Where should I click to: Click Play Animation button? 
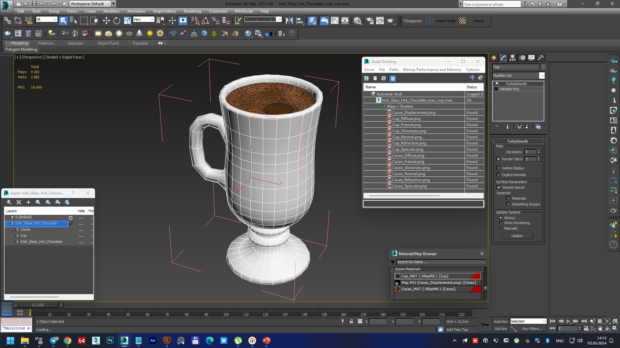click(x=568, y=321)
